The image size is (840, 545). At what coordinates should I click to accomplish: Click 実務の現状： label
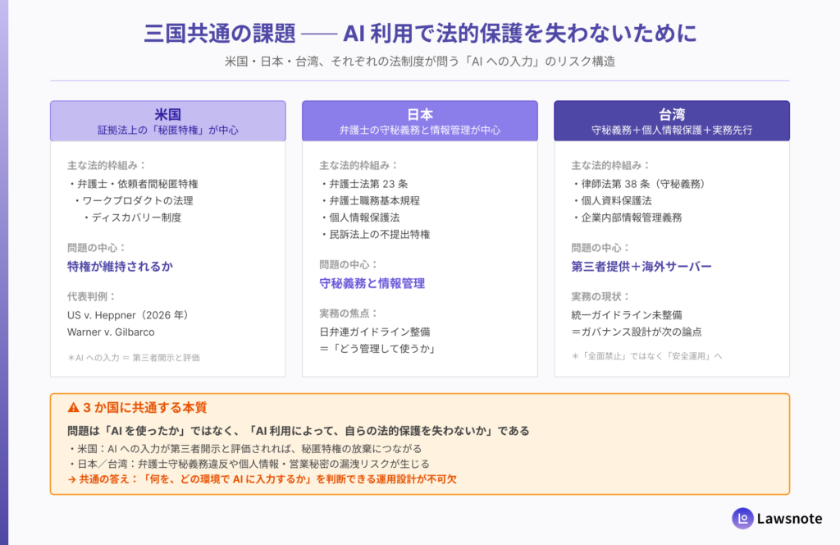click(600, 296)
